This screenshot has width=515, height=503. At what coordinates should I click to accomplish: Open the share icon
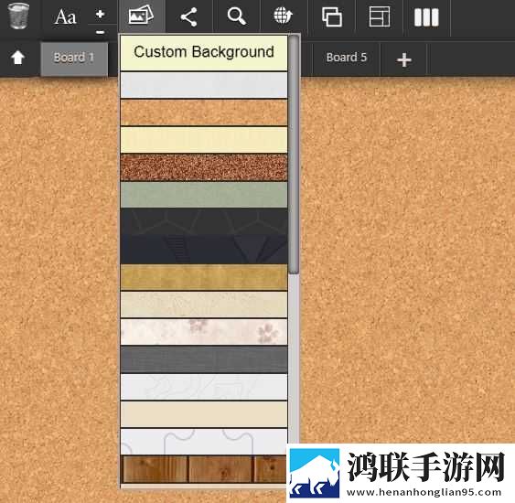click(x=188, y=16)
